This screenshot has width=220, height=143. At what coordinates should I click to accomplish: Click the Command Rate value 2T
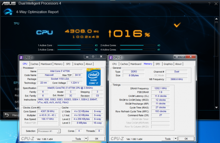click(x=161, y=115)
